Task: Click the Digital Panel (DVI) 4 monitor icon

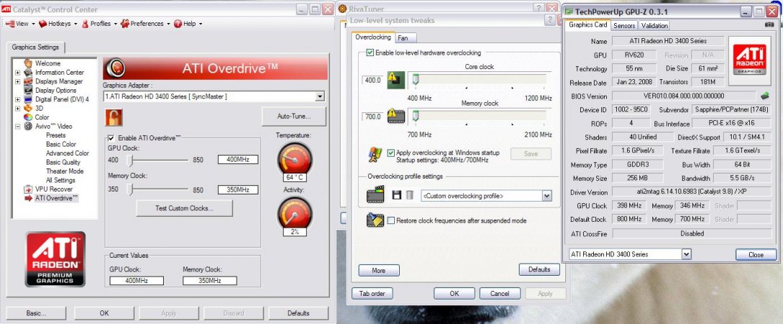Action: click(28, 99)
